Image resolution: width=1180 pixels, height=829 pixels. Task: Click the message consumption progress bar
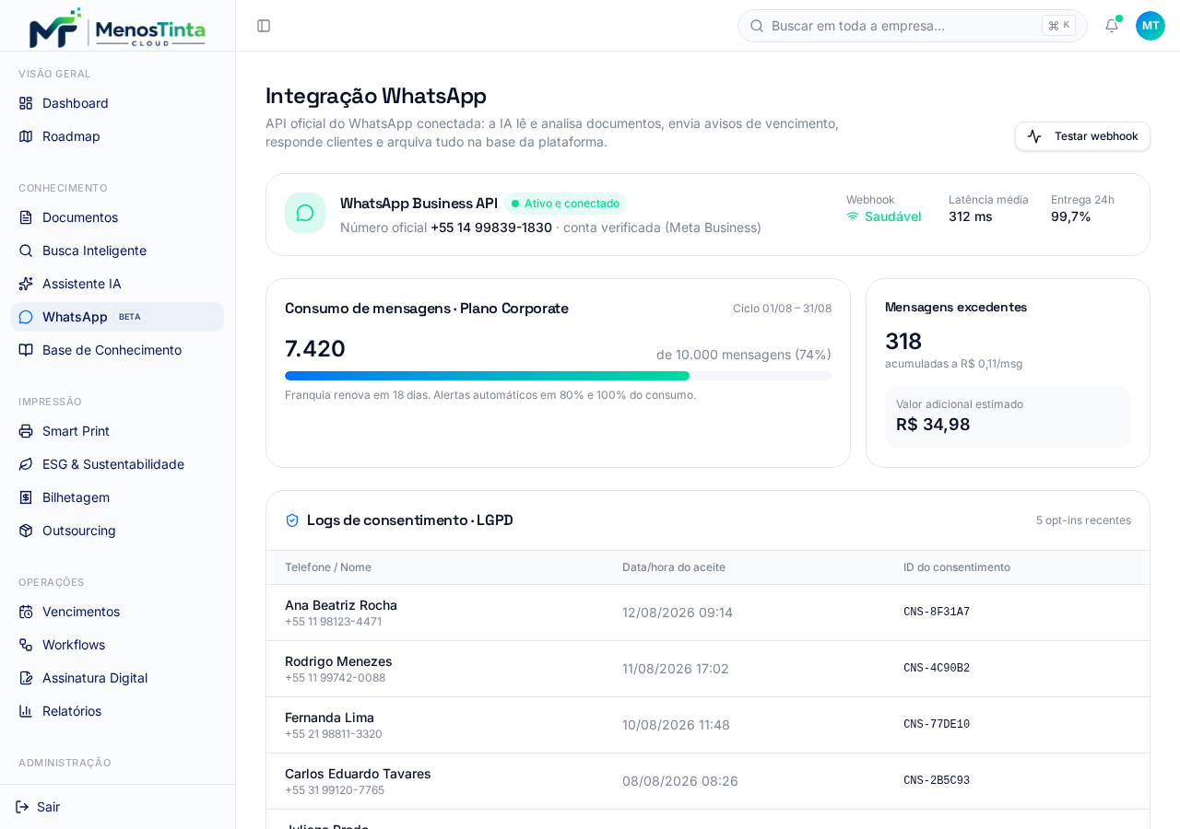(x=558, y=376)
